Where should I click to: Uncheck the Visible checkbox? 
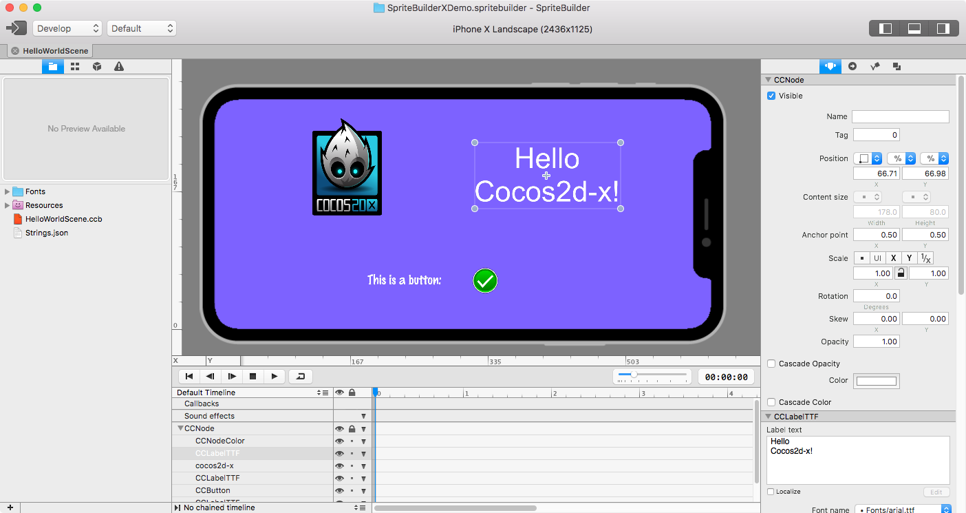click(771, 96)
